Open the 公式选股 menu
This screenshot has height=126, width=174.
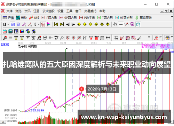point(48,11)
